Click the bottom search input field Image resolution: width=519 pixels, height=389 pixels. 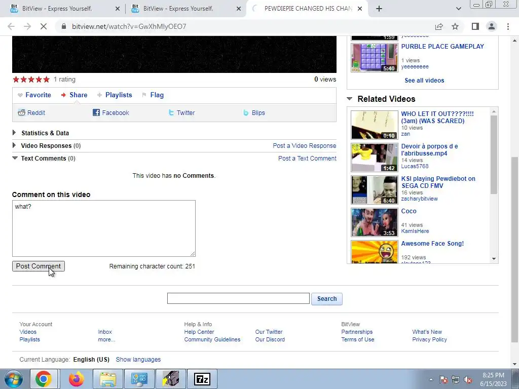(x=238, y=298)
